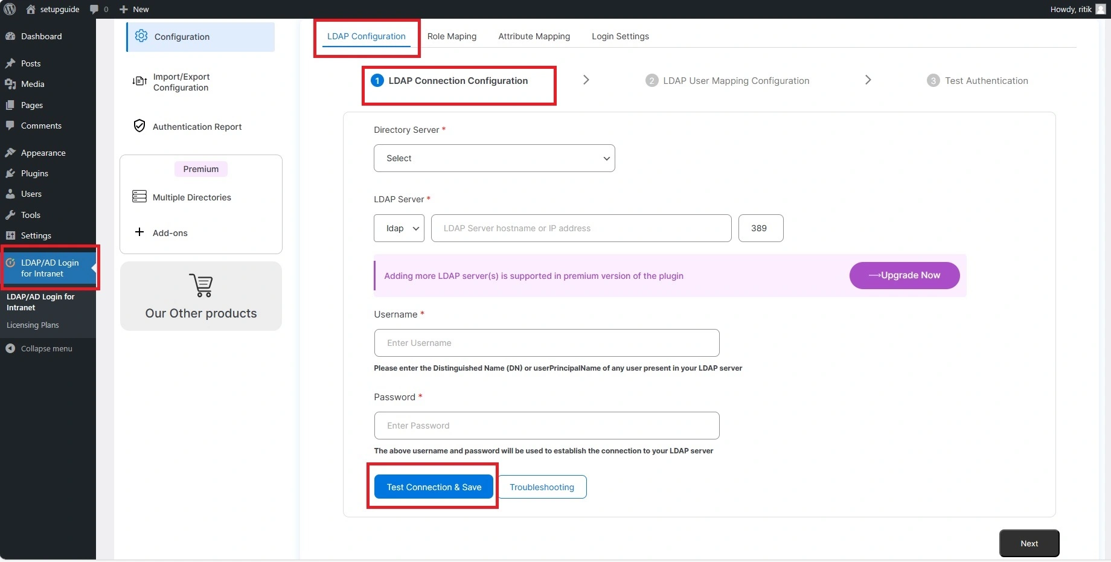Go to Test Authentication step
1111x562 pixels.
(977, 81)
